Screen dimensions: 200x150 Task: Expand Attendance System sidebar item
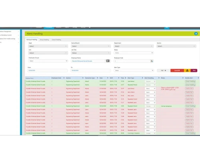point(9,35)
